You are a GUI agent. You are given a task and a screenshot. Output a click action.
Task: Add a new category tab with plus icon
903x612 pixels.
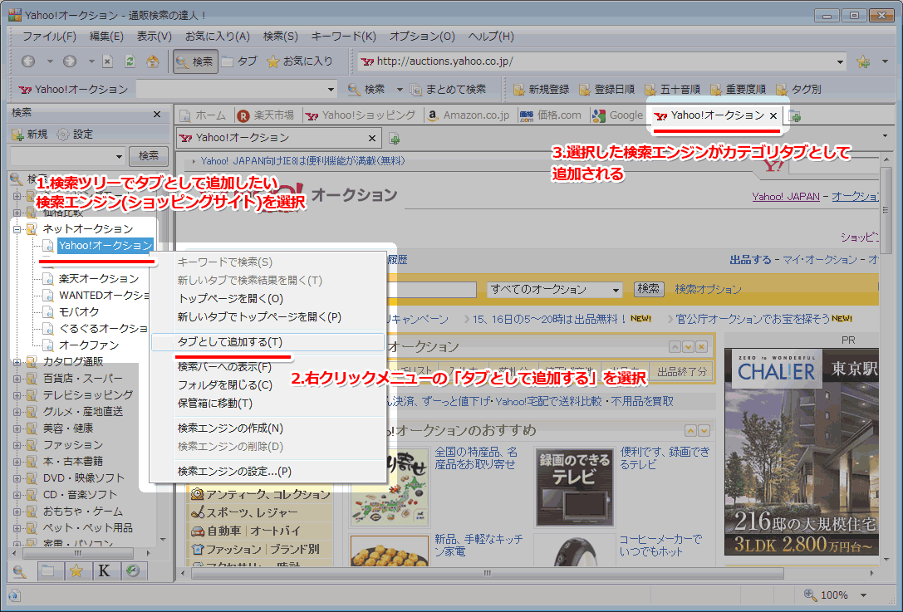point(795,116)
